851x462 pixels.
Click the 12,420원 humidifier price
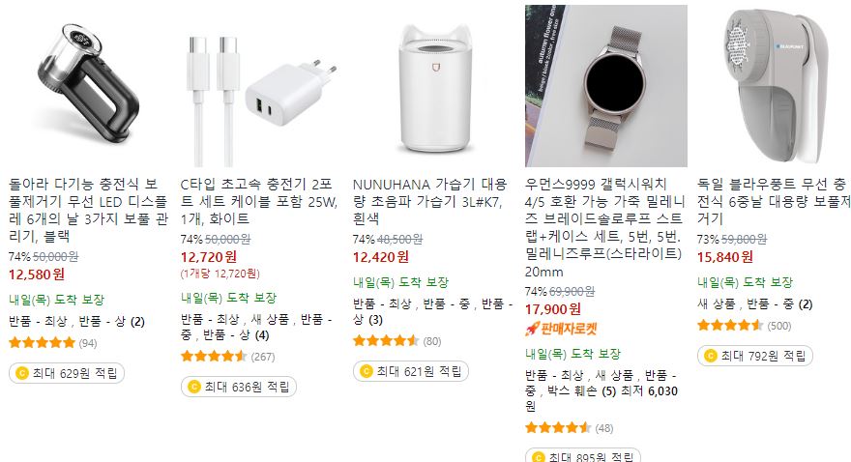click(x=380, y=257)
